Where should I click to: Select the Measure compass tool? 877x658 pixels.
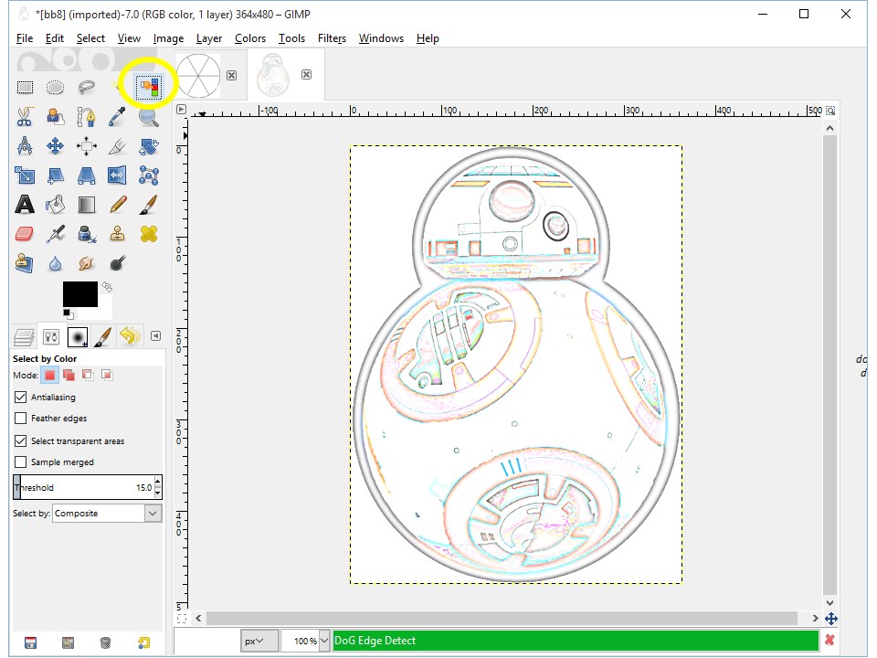click(x=25, y=146)
